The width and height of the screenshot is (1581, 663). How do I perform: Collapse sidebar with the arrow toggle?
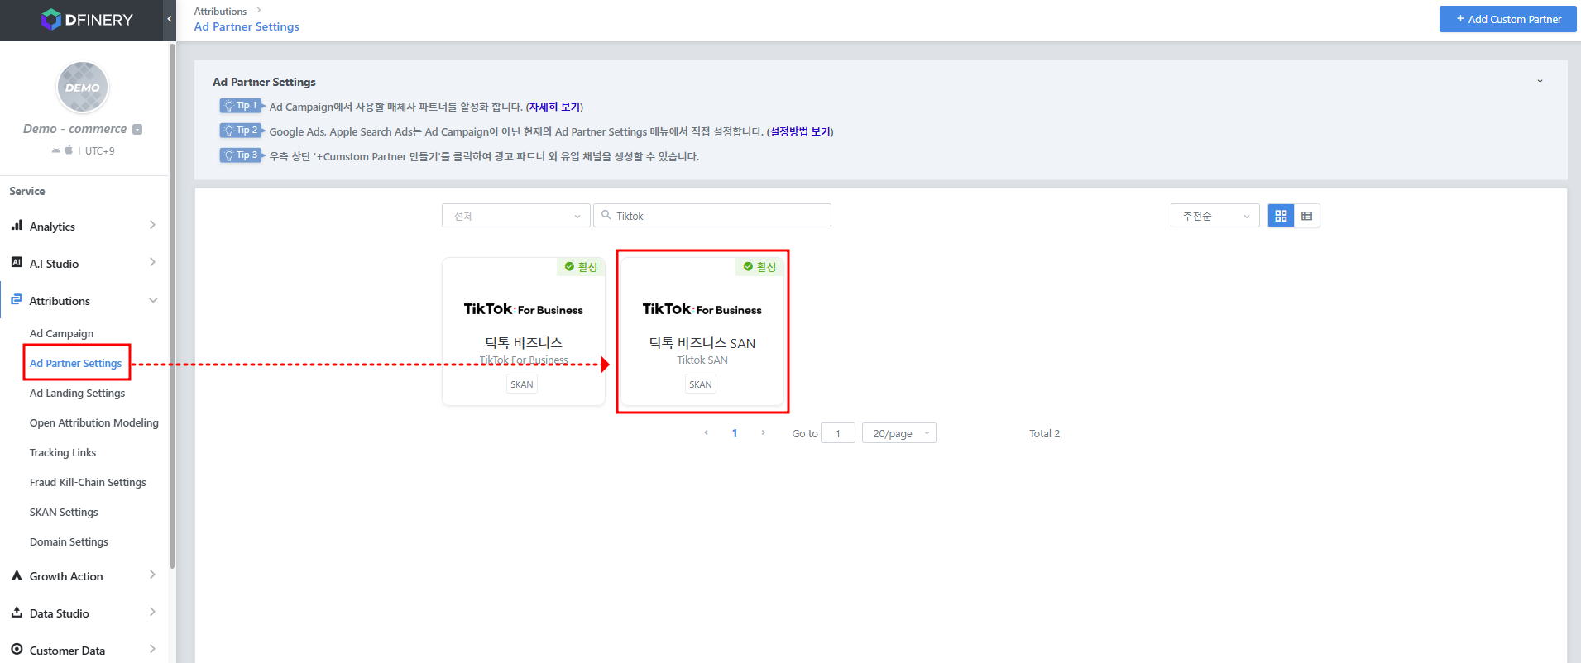pyautogui.click(x=170, y=19)
